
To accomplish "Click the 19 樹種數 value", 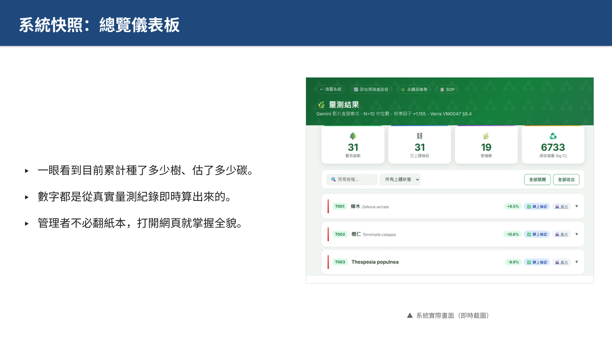I will click(x=486, y=147).
